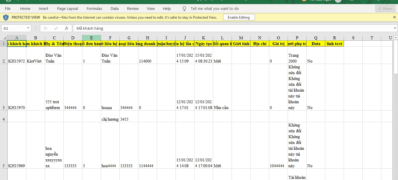The image size is (398, 180).
Task: Click header cell Địa chỉ
Action: coord(260,44)
